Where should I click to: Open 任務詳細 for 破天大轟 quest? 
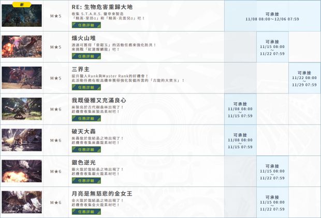[x=86, y=149]
